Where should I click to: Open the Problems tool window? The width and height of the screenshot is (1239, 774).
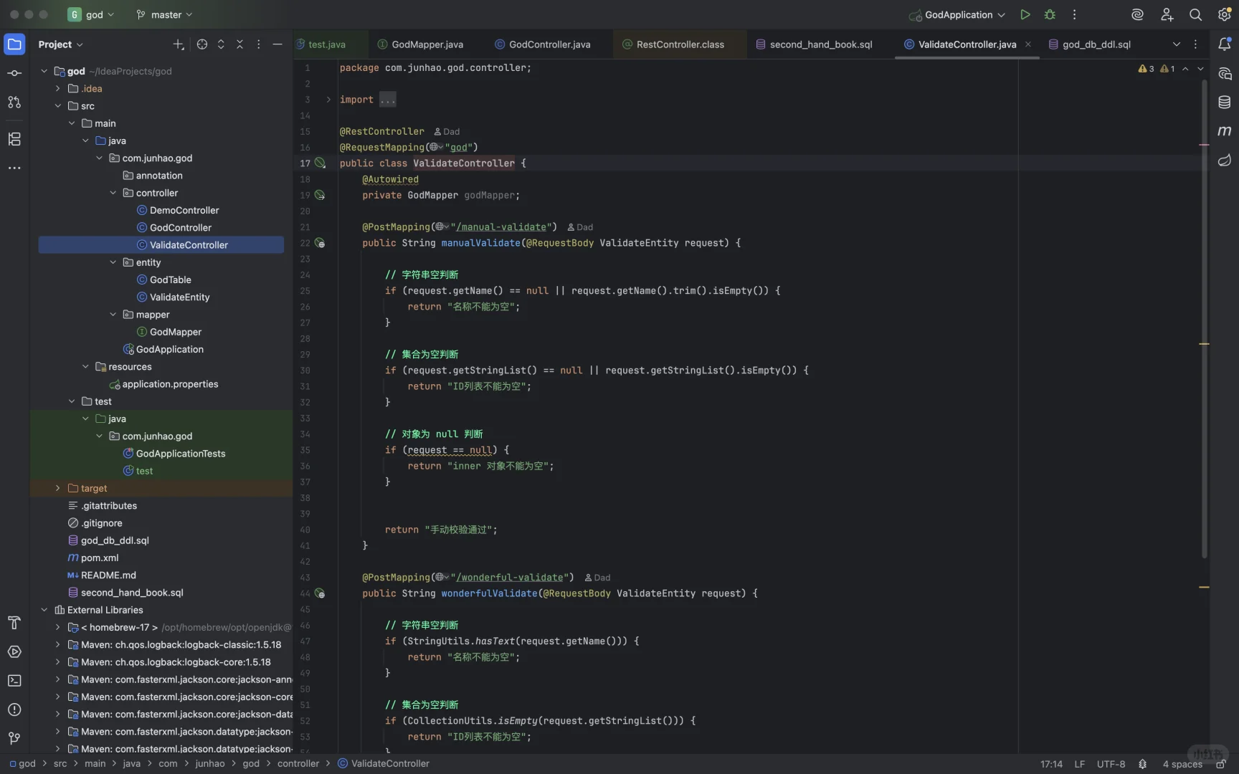click(14, 709)
